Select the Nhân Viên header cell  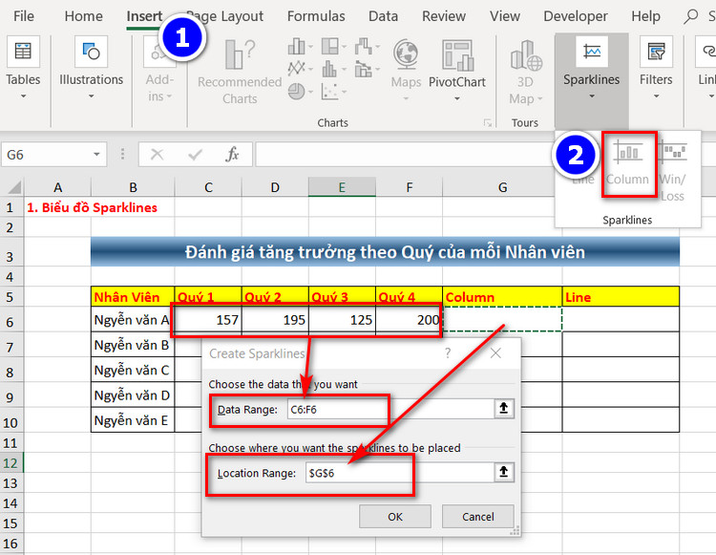(133, 296)
